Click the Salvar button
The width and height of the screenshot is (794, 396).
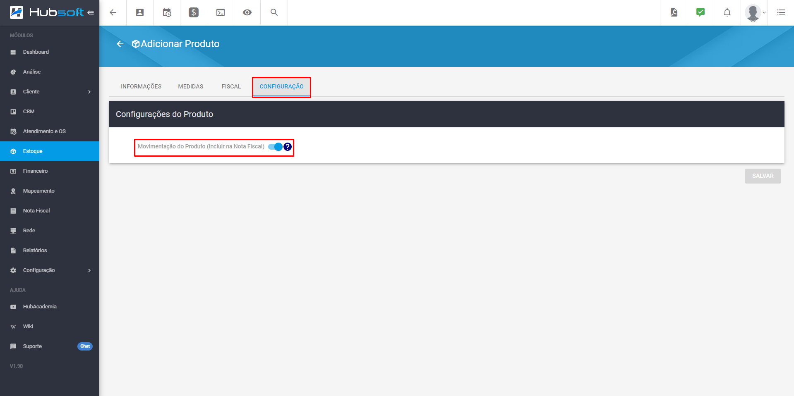[763, 176]
